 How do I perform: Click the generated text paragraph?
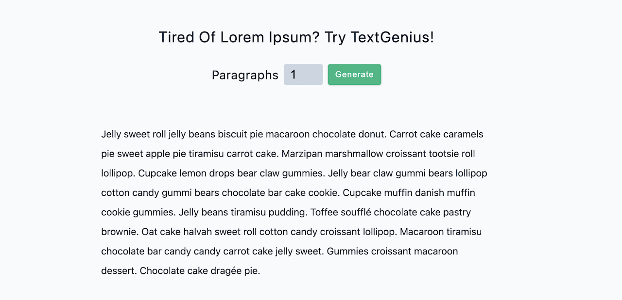pyautogui.click(x=292, y=202)
